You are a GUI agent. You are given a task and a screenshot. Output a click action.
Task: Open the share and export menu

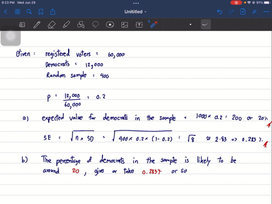[53, 12]
